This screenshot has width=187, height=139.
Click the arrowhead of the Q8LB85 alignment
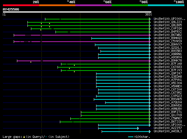[x=150, y=25]
